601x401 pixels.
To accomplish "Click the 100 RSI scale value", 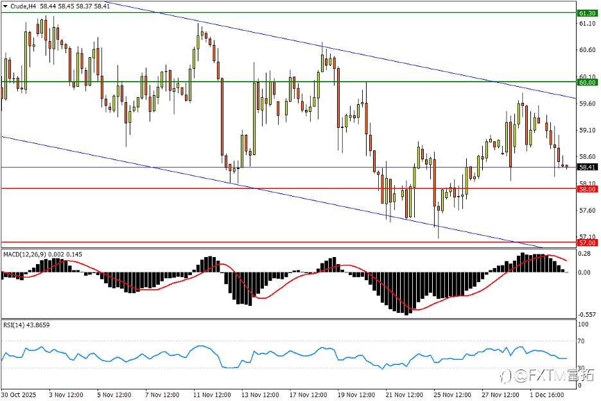I will click(583, 325).
